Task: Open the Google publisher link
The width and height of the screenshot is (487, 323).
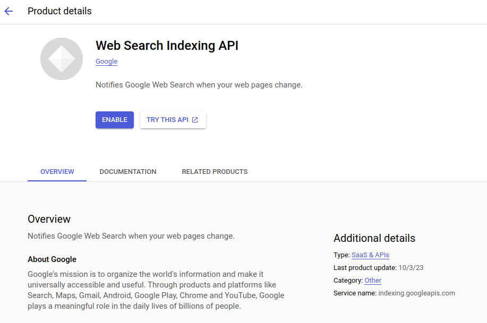Action: coord(106,62)
